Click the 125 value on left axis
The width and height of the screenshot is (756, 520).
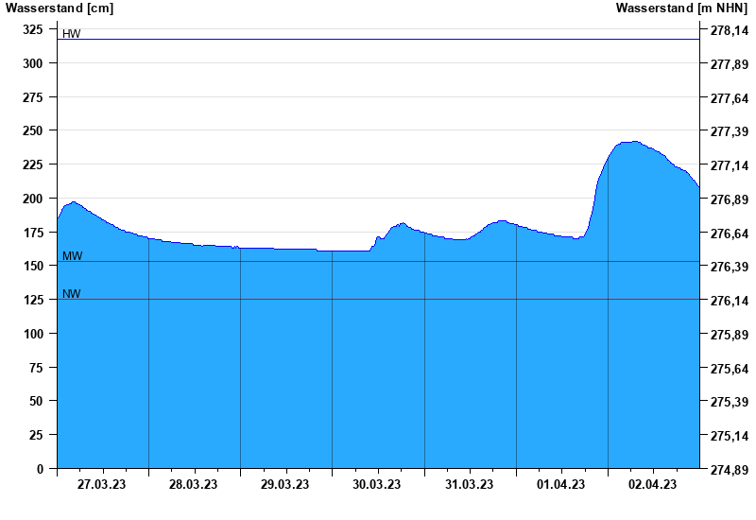click(33, 300)
